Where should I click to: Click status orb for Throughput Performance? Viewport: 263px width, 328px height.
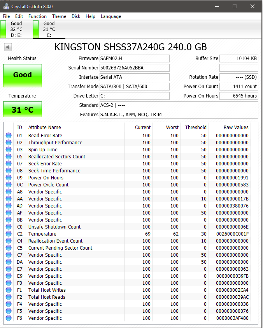[x=9, y=142]
